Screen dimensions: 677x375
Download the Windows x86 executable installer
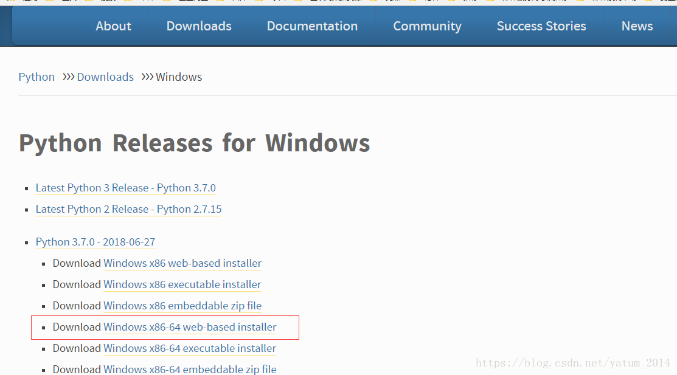[x=182, y=284]
